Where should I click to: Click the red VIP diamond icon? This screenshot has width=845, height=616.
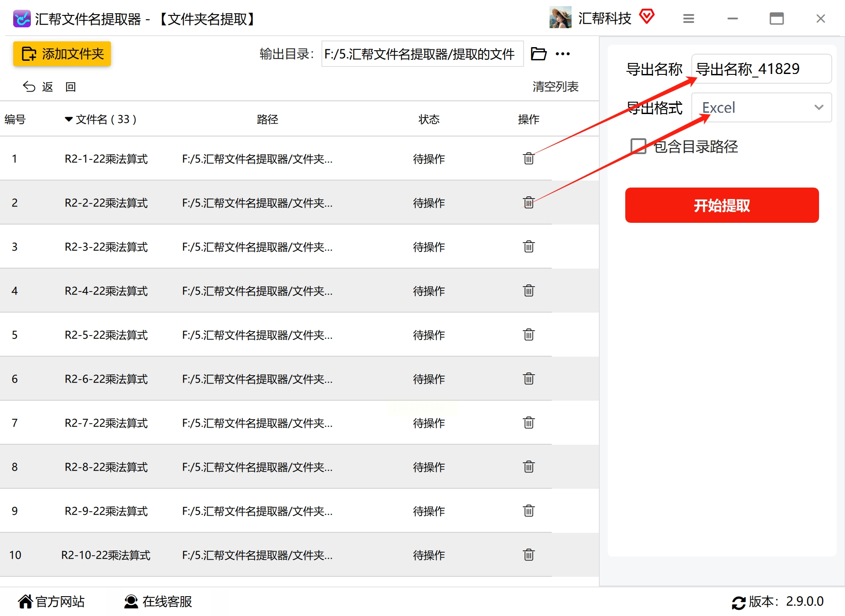coord(647,17)
